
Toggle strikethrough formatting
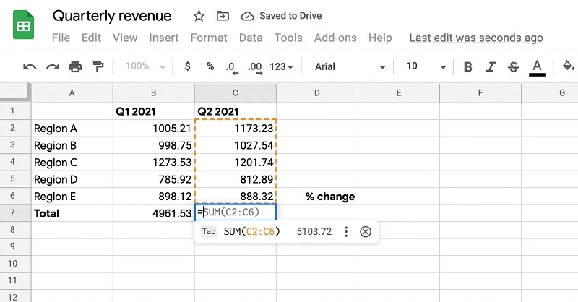[x=514, y=67]
